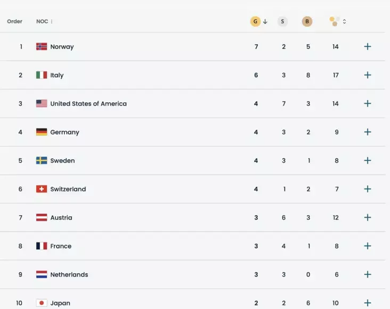The width and height of the screenshot is (390, 309).
Task: Expand Norway's medal details row
Action: tap(367, 46)
